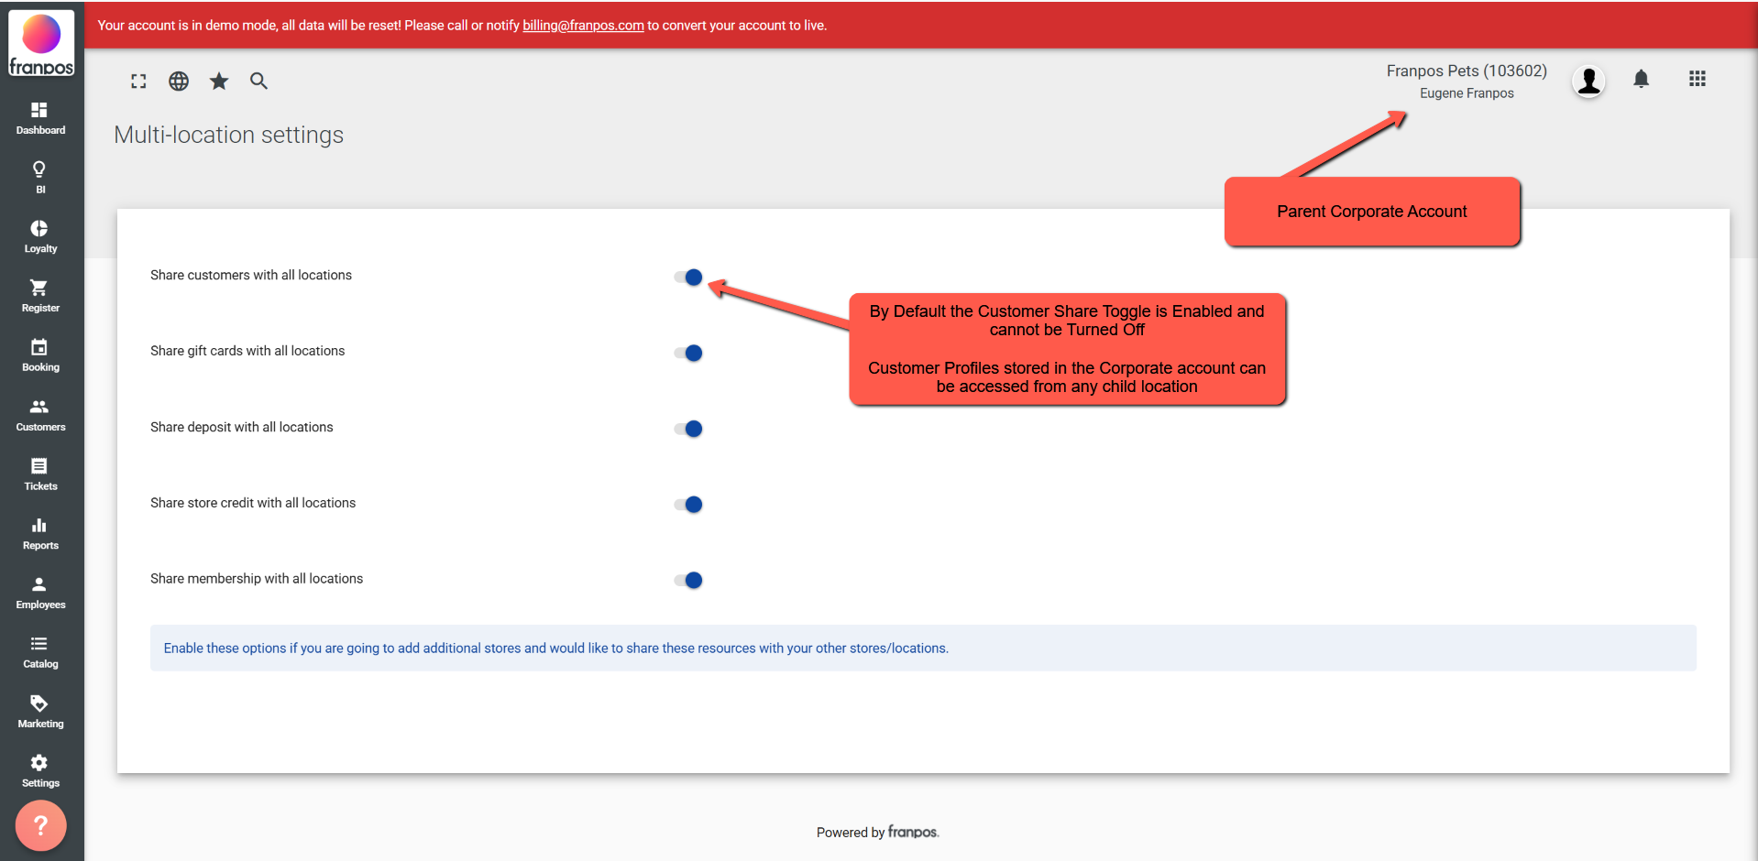Open Marketing tag section
The height and width of the screenshot is (861, 1758).
(40, 713)
